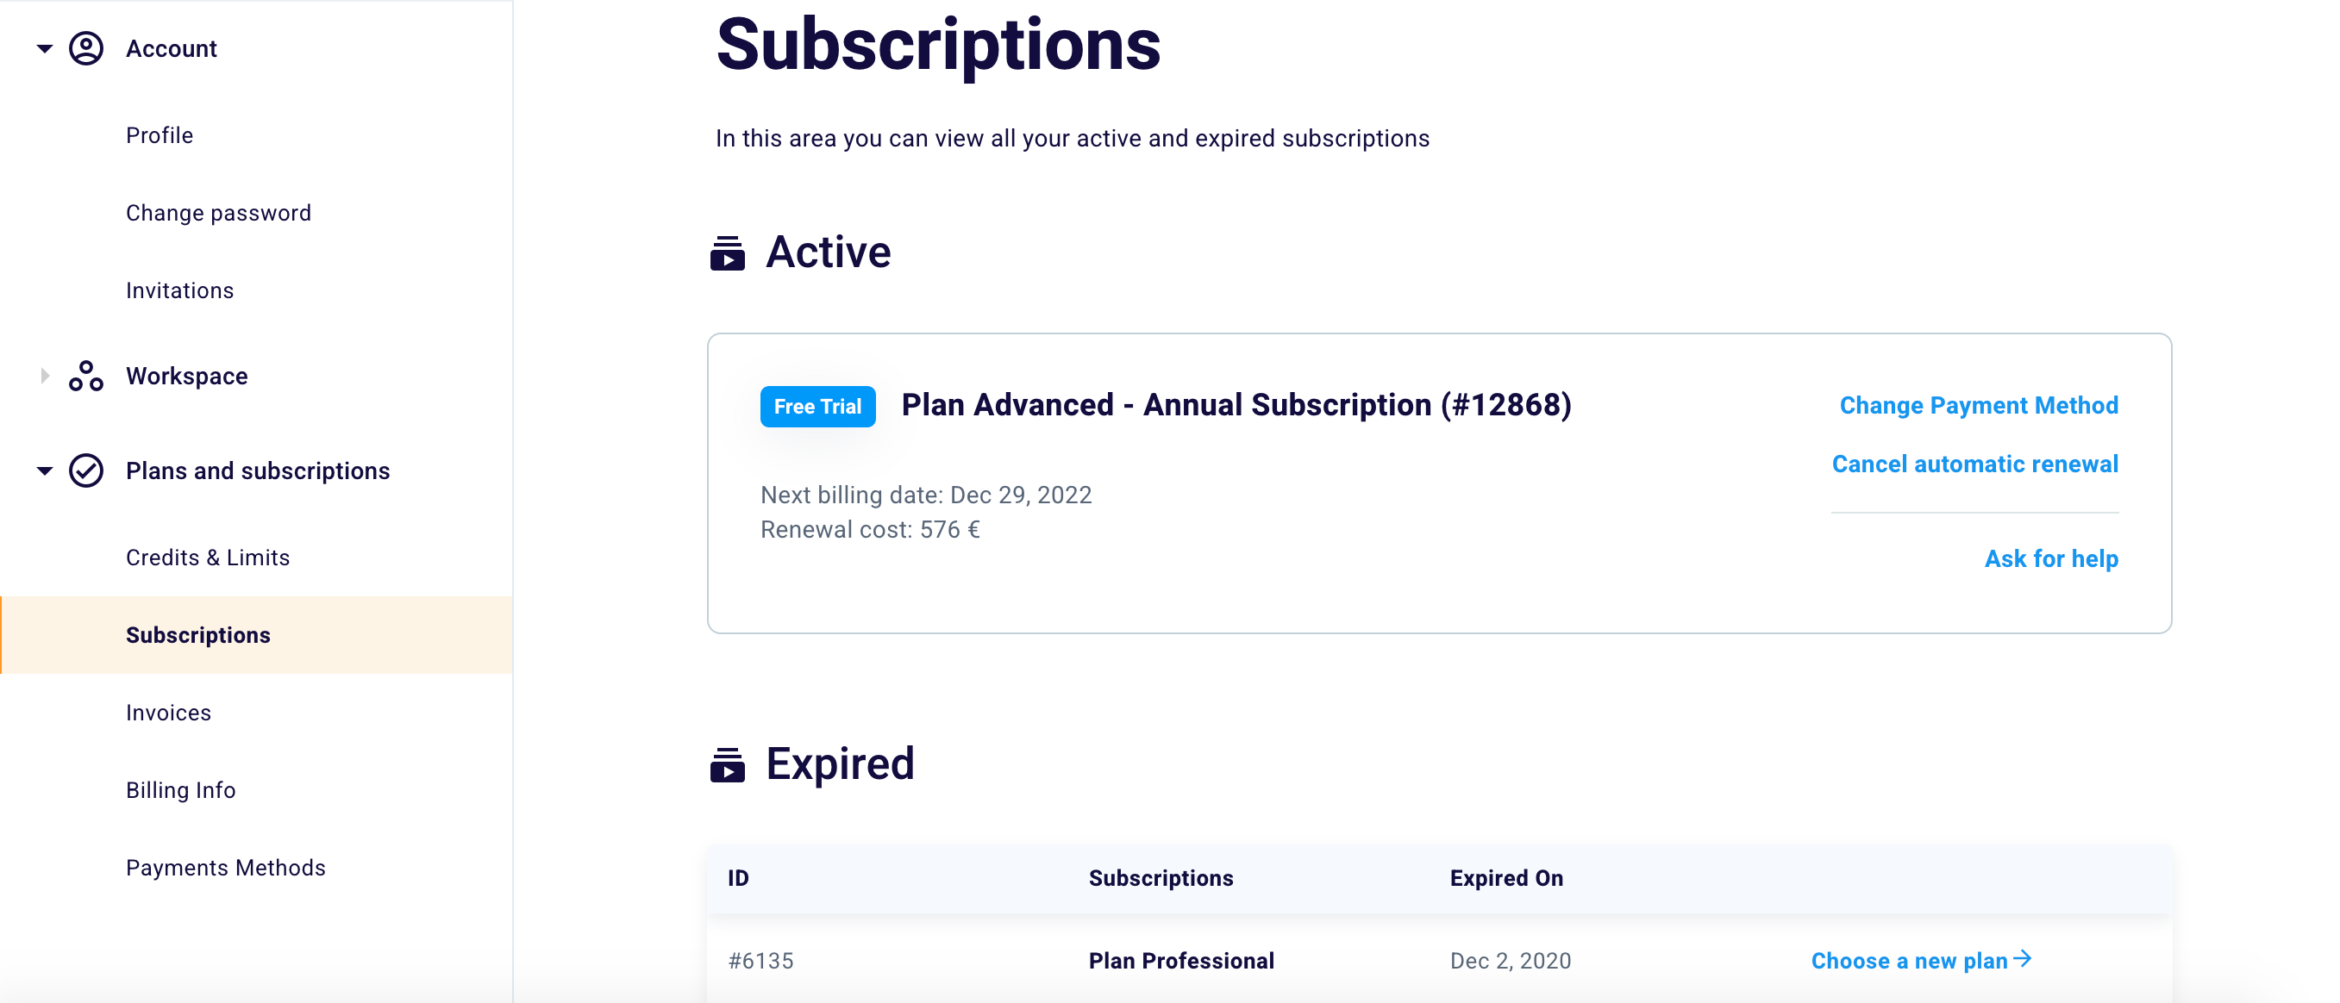This screenshot has width=2340, height=1003.
Task: Open Payments Methods in sidebar
Action: (x=225, y=868)
